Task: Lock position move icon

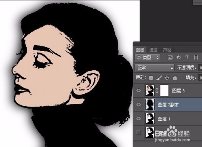Action: (167, 78)
